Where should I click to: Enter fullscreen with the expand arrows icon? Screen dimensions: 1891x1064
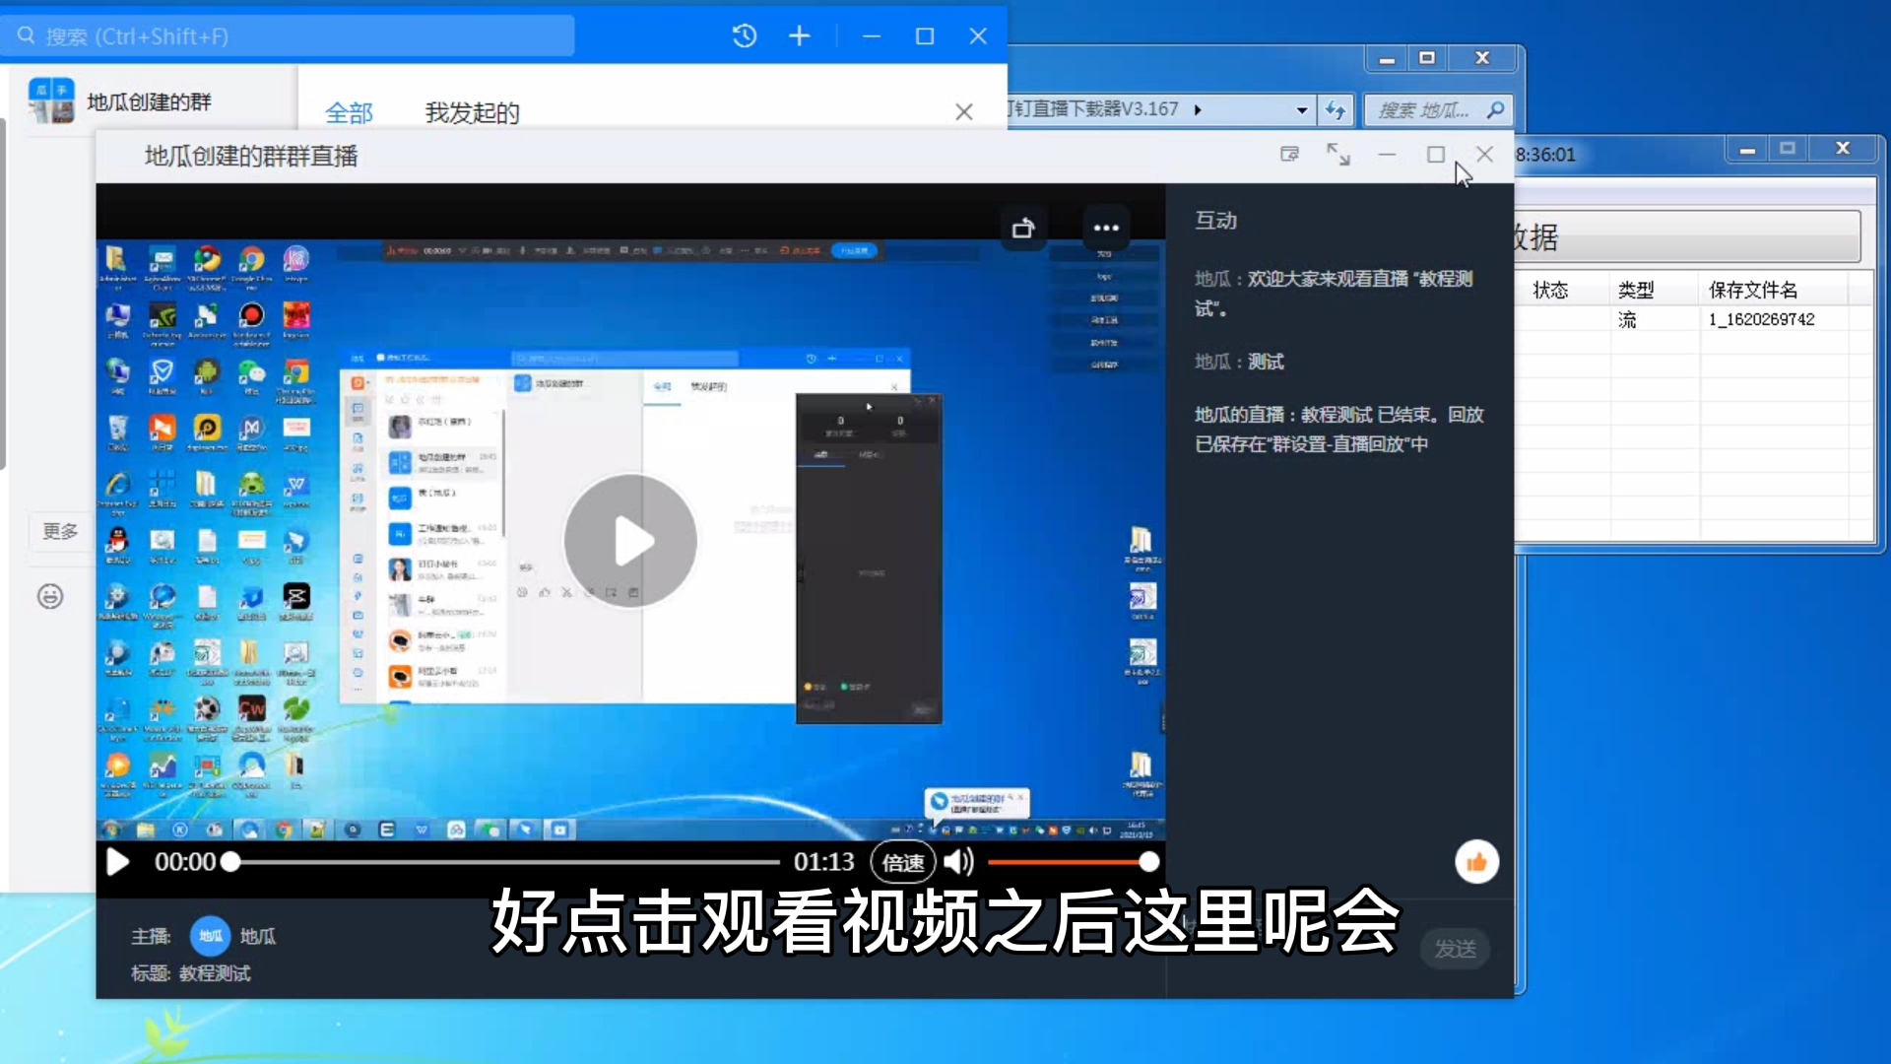coord(1337,155)
